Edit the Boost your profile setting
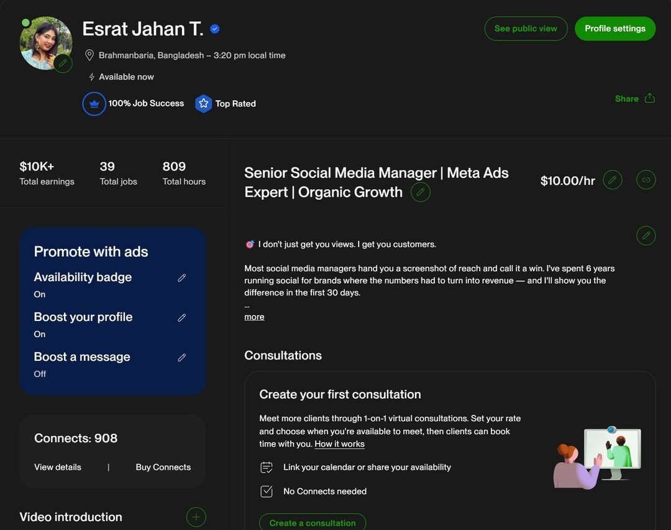Image resolution: width=671 pixels, height=530 pixels. pos(182,317)
